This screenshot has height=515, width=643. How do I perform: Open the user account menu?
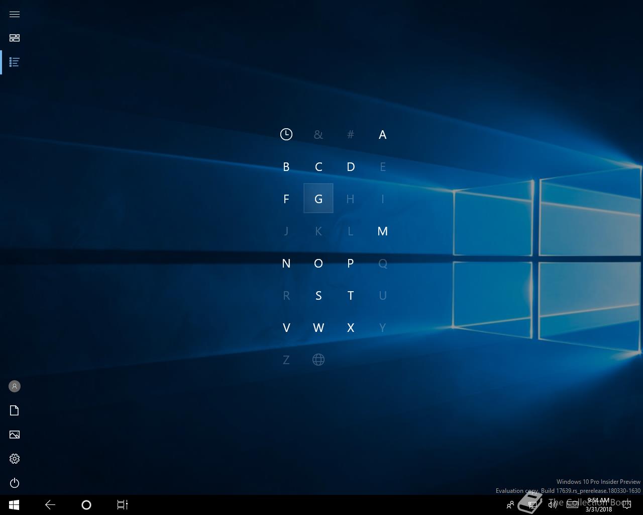15,386
